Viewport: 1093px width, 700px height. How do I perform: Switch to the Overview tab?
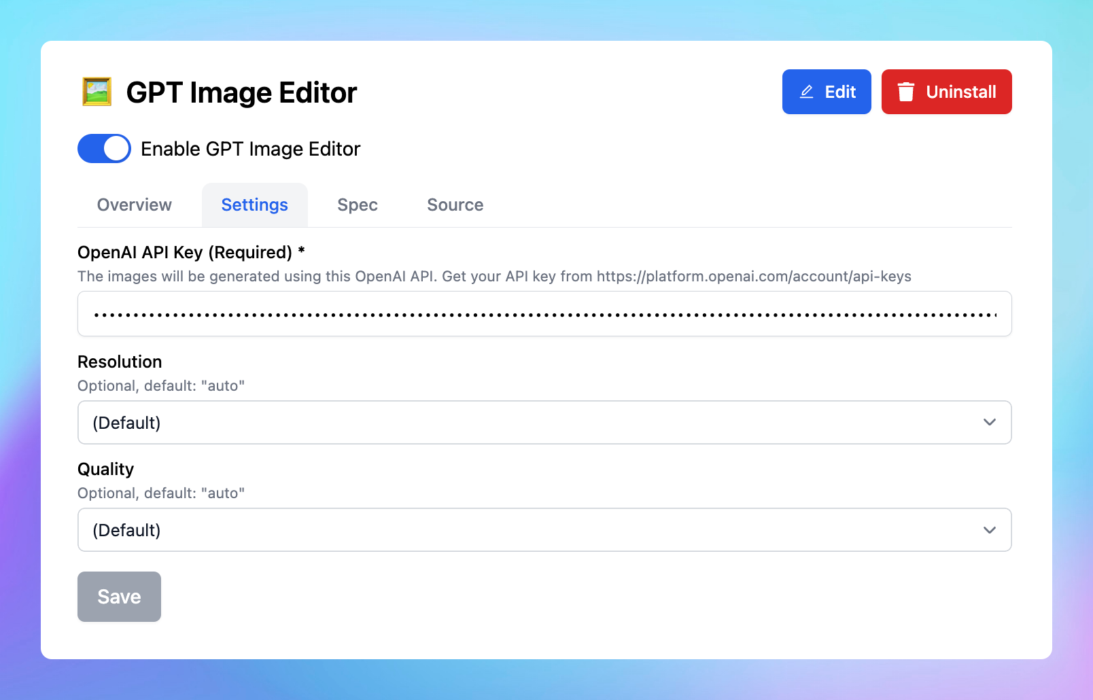[135, 205]
